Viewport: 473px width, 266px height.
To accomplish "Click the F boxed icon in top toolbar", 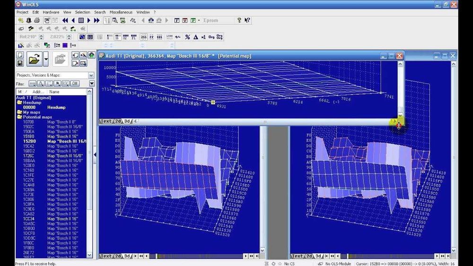I will tap(177, 20).
